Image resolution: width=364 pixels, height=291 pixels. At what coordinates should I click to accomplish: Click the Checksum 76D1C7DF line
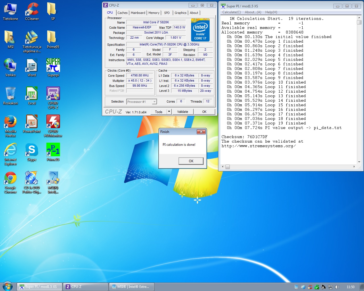tap(244, 137)
